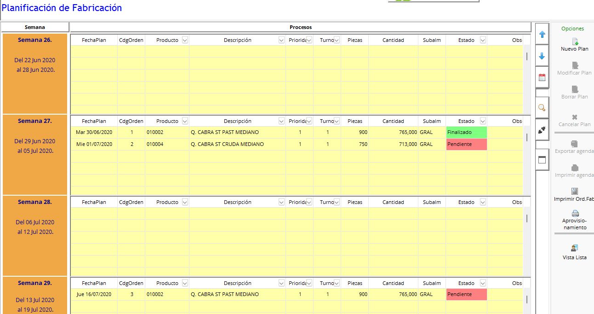The width and height of the screenshot is (594, 314).
Task: Click the blue down arrow button
Action: tap(542, 56)
